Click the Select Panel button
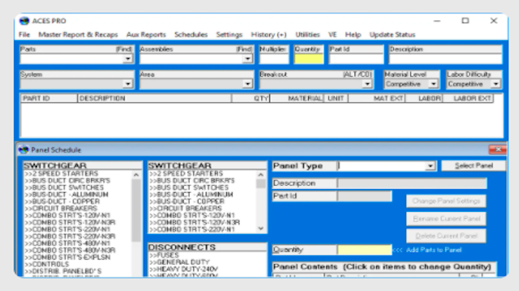The image size is (519, 291). [474, 165]
